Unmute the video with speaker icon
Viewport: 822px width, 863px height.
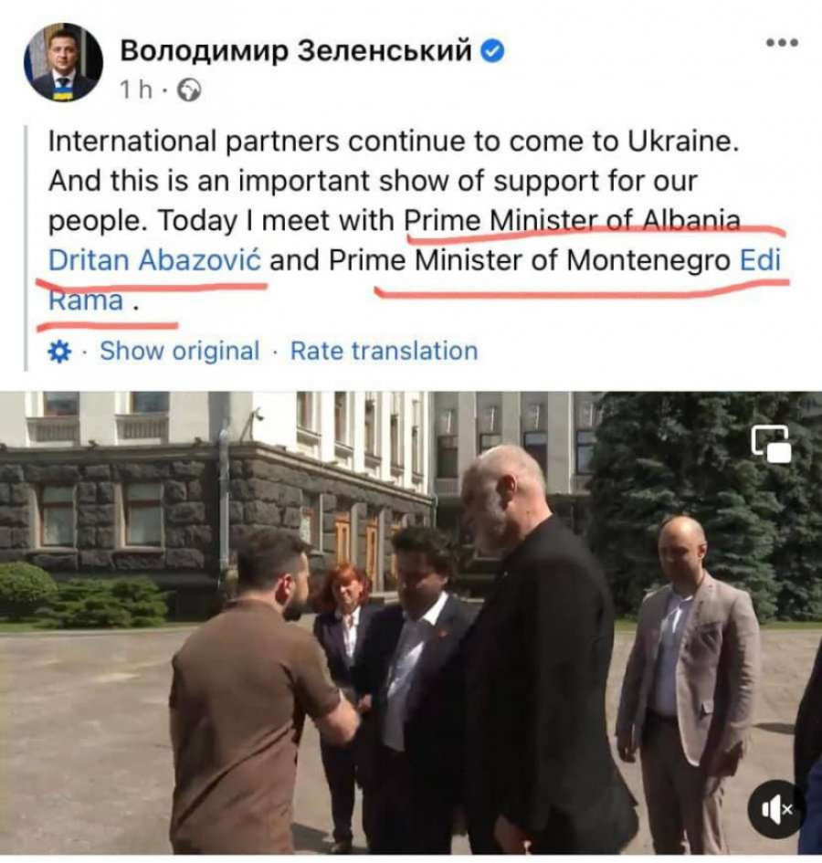[776, 809]
